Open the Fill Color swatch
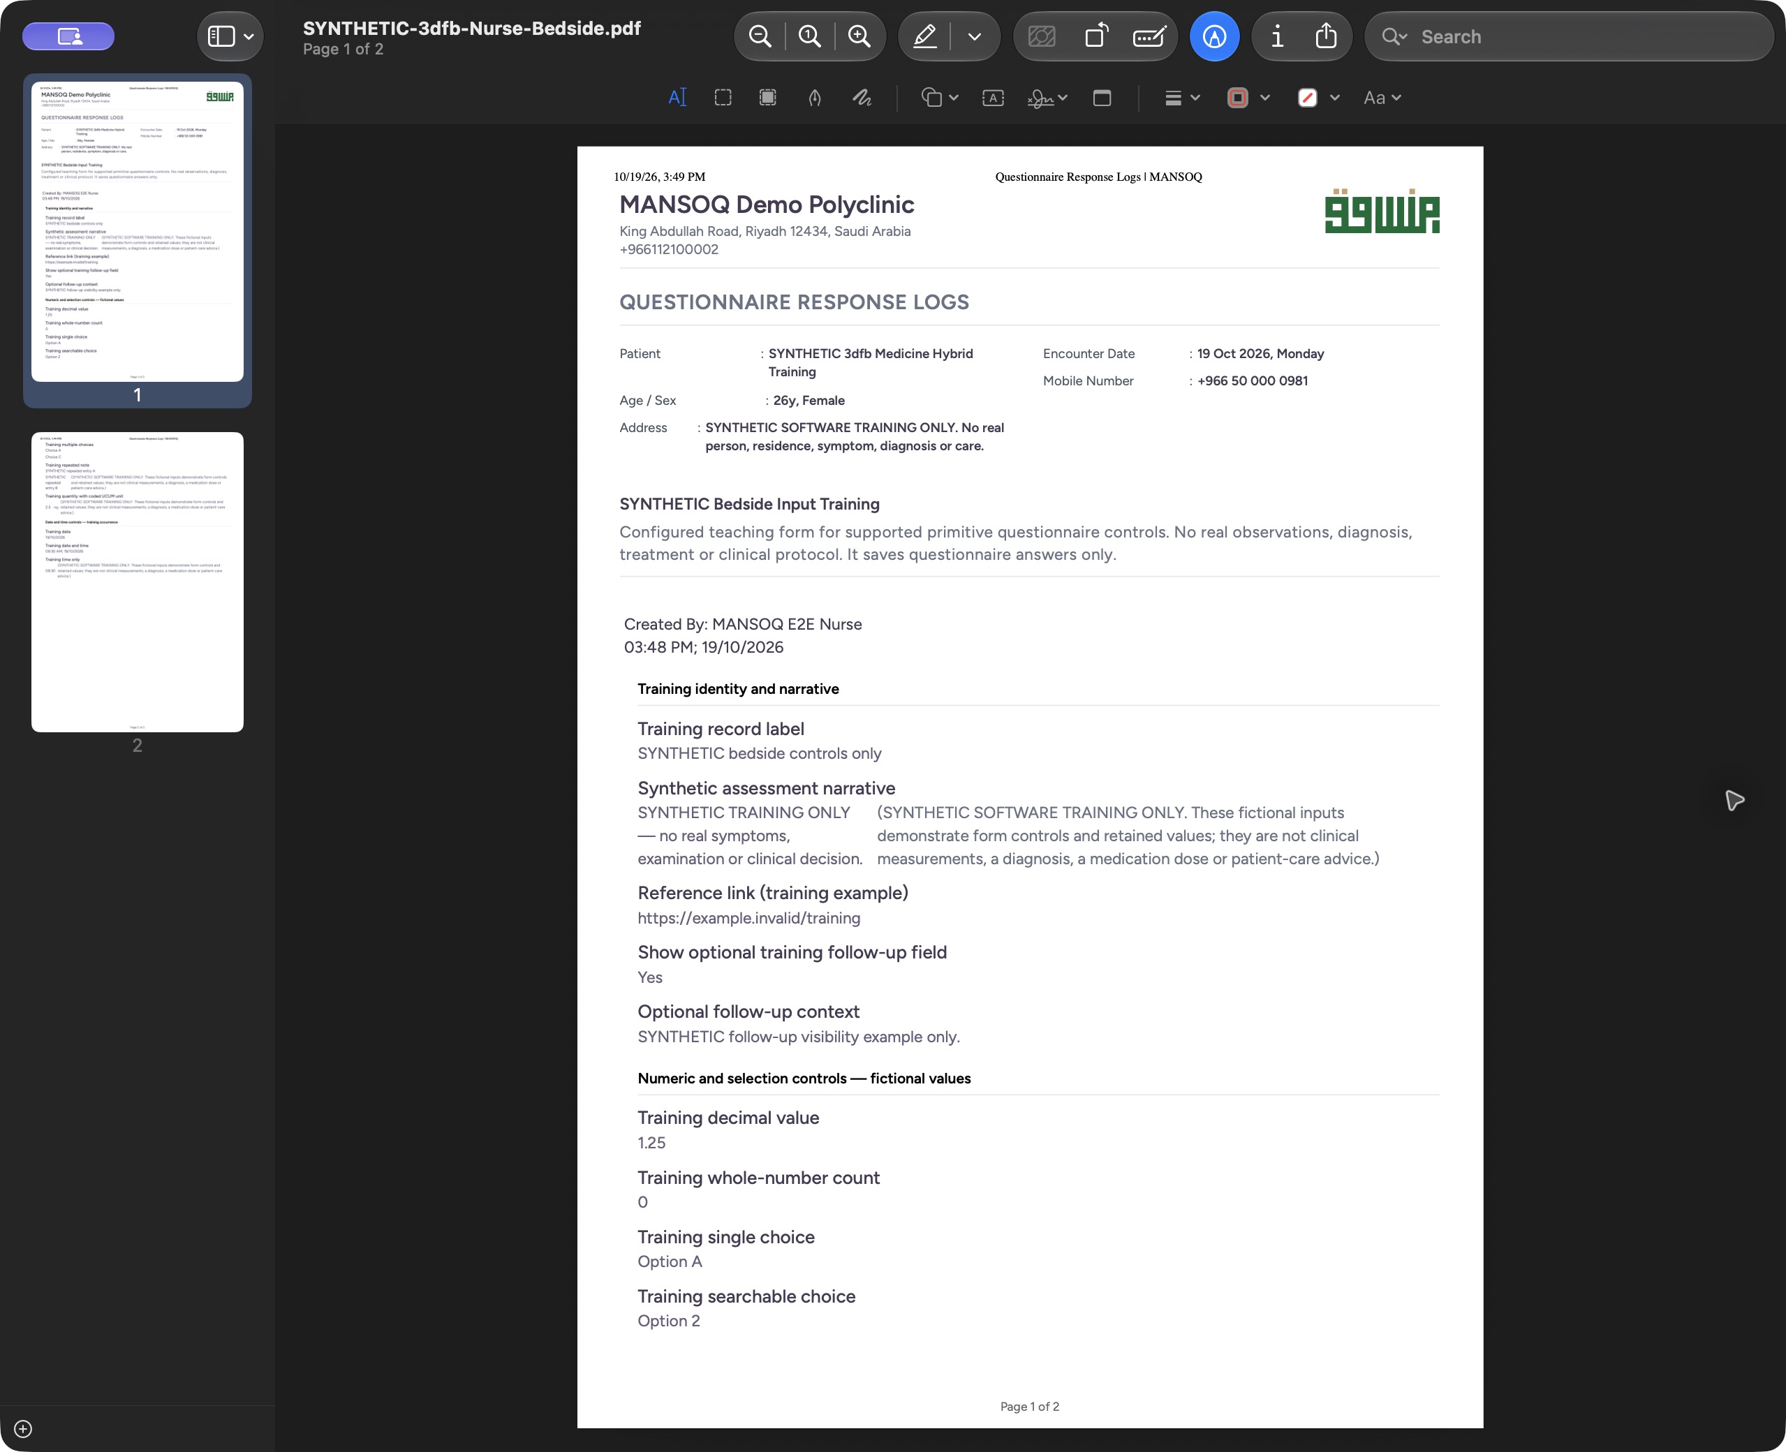Viewport: 1786px width, 1452px height. click(x=1308, y=98)
